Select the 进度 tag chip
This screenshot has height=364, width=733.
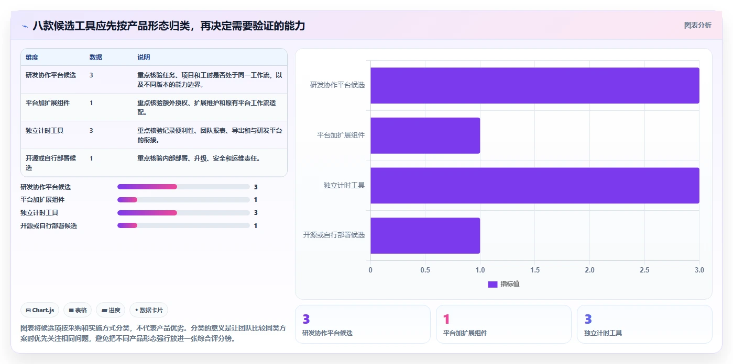pos(111,310)
